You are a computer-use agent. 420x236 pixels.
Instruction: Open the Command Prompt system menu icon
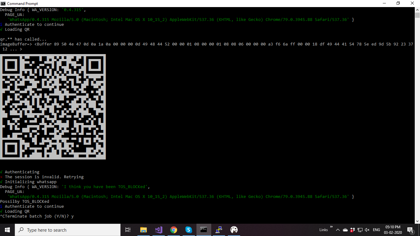point(3,3)
